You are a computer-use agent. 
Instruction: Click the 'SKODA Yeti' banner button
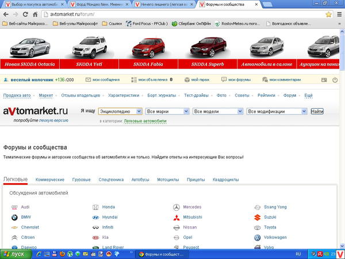[89, 64]
